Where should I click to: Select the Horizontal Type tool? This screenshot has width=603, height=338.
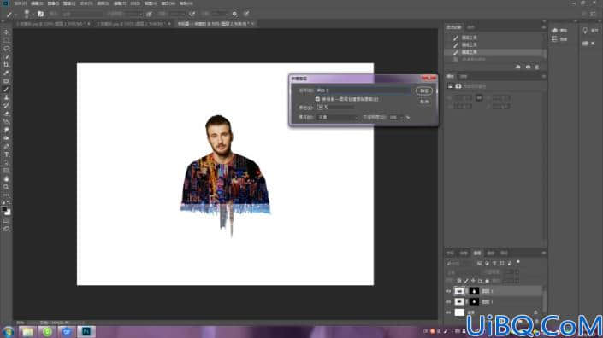pos(6,154)
